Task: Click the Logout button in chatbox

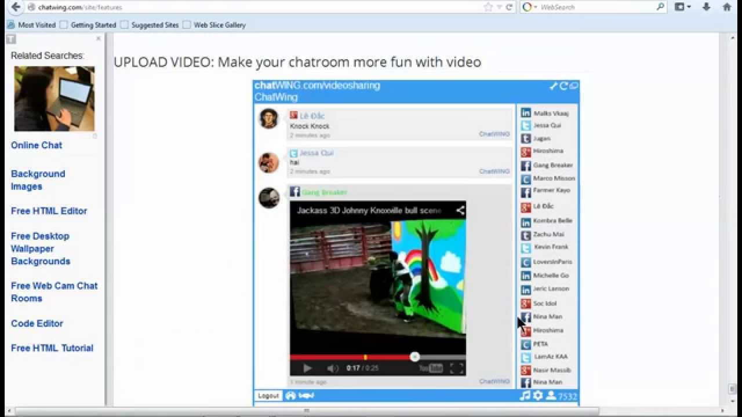Action: [268, 396]
